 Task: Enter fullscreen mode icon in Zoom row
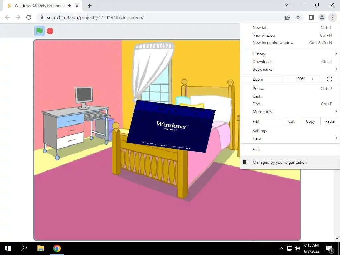(x=329, y=79)
